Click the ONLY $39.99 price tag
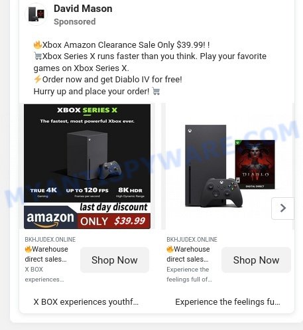303x330 pixels. 113,221
